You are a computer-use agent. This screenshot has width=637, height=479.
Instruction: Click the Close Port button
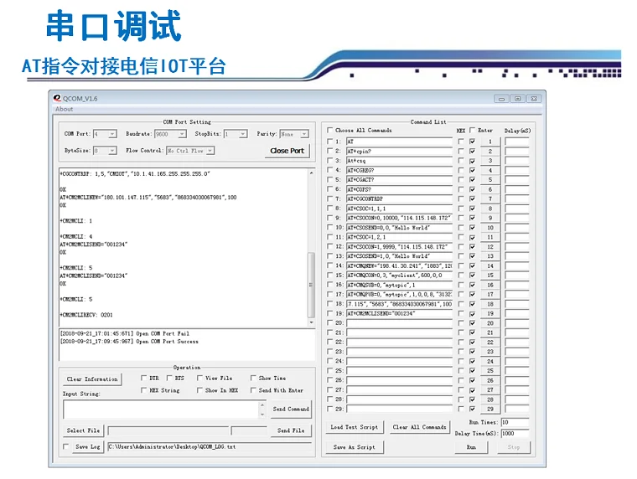point(287,151)
